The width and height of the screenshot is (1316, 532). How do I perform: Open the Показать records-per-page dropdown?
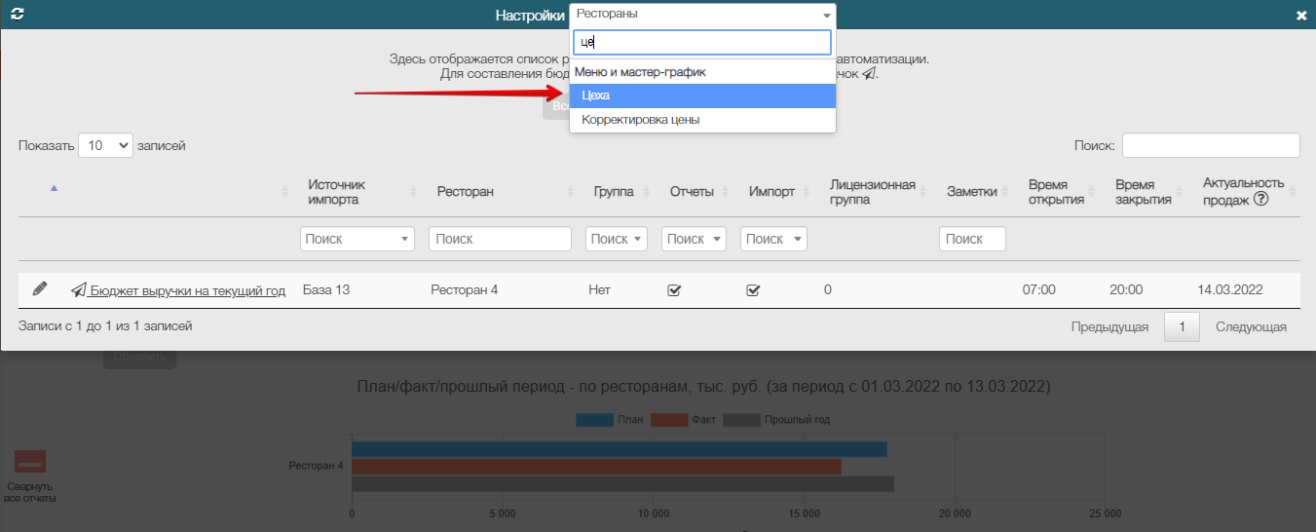pos(105,145)
